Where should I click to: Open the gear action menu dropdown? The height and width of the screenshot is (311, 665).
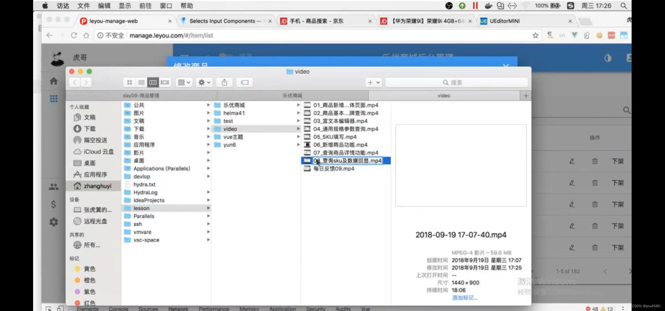coord(204,83)
